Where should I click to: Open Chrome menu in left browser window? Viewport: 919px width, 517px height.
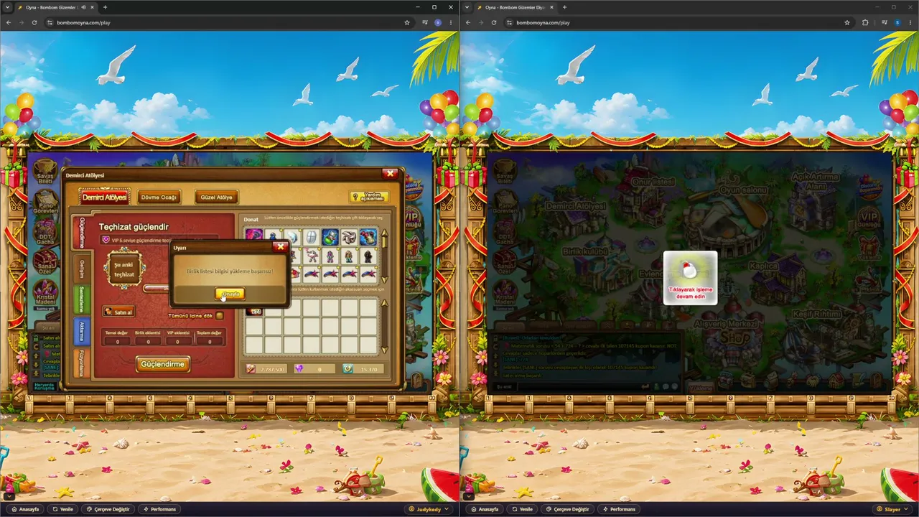[451, 22]
